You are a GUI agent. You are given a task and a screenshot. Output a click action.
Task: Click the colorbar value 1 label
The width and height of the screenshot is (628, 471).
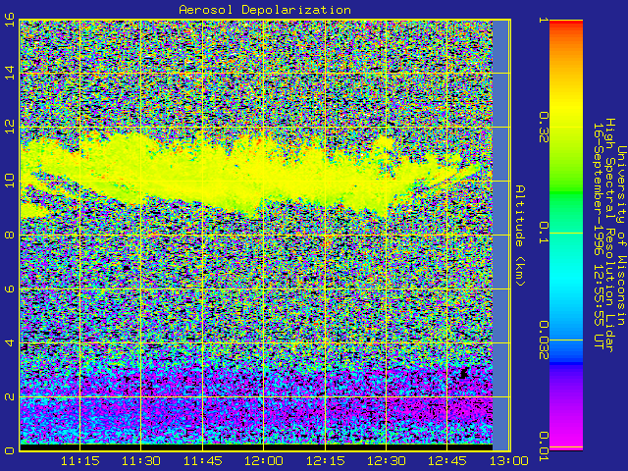point(543,20)
